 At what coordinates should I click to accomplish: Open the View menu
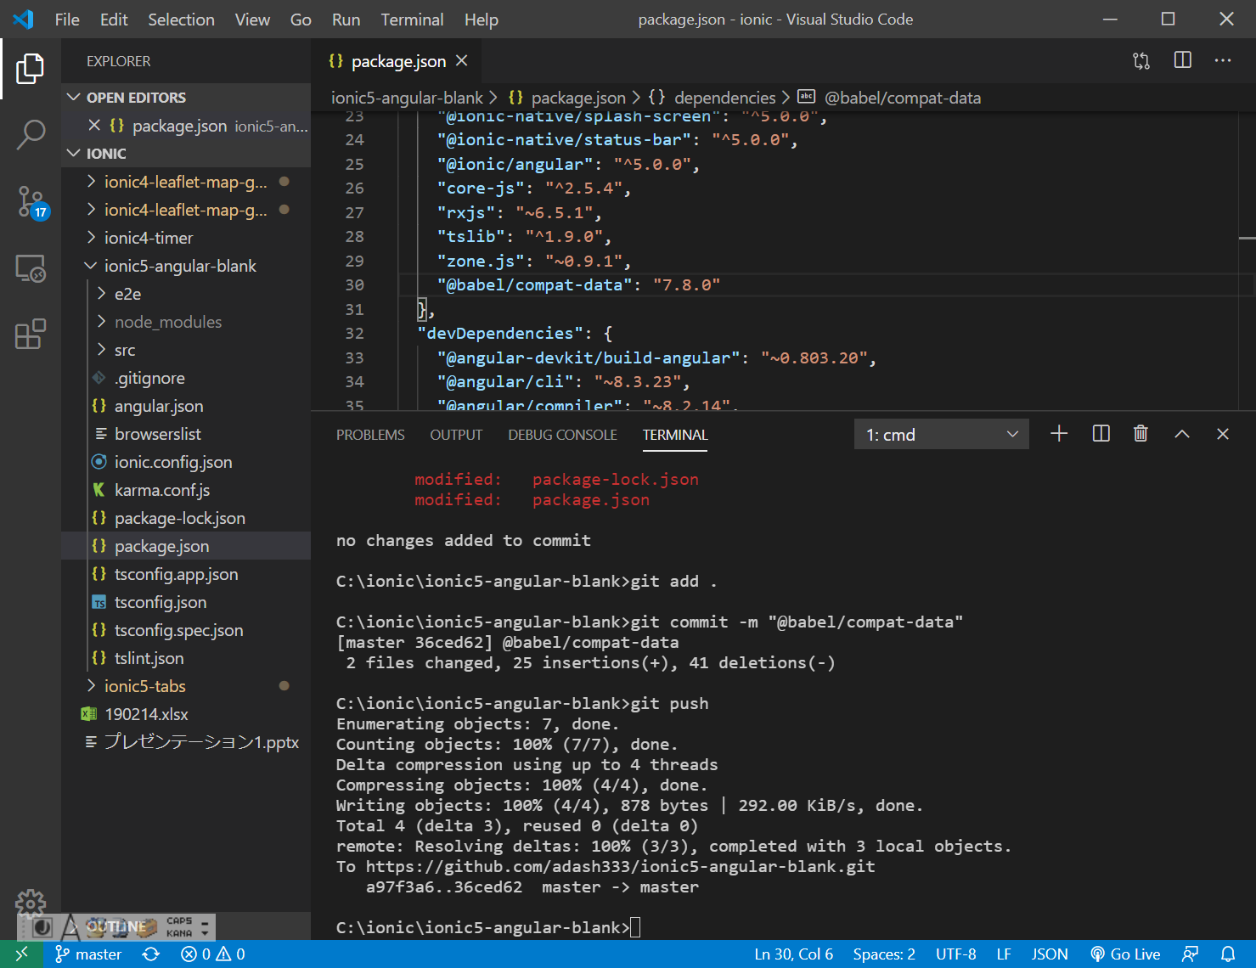pyautogui.click(x=252, y=20)
